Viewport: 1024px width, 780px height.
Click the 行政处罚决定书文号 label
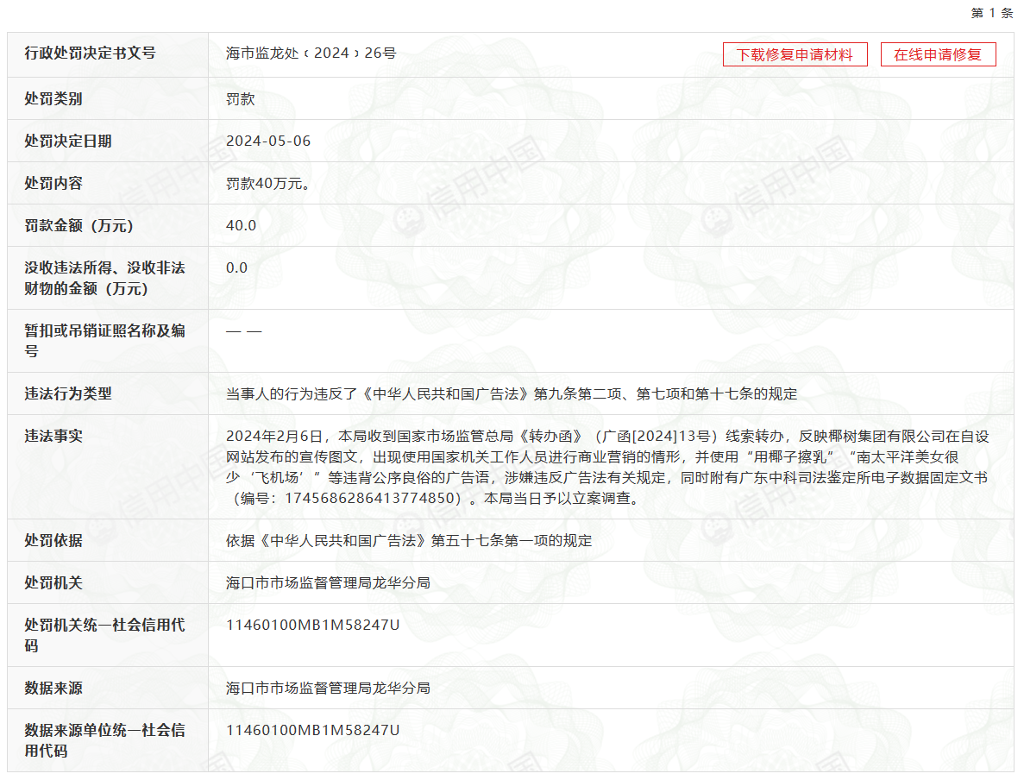coord(90,53)
